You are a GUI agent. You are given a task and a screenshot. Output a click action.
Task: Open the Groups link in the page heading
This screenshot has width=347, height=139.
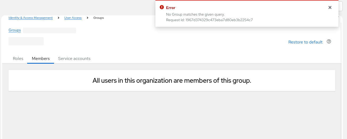pos(15,30)
